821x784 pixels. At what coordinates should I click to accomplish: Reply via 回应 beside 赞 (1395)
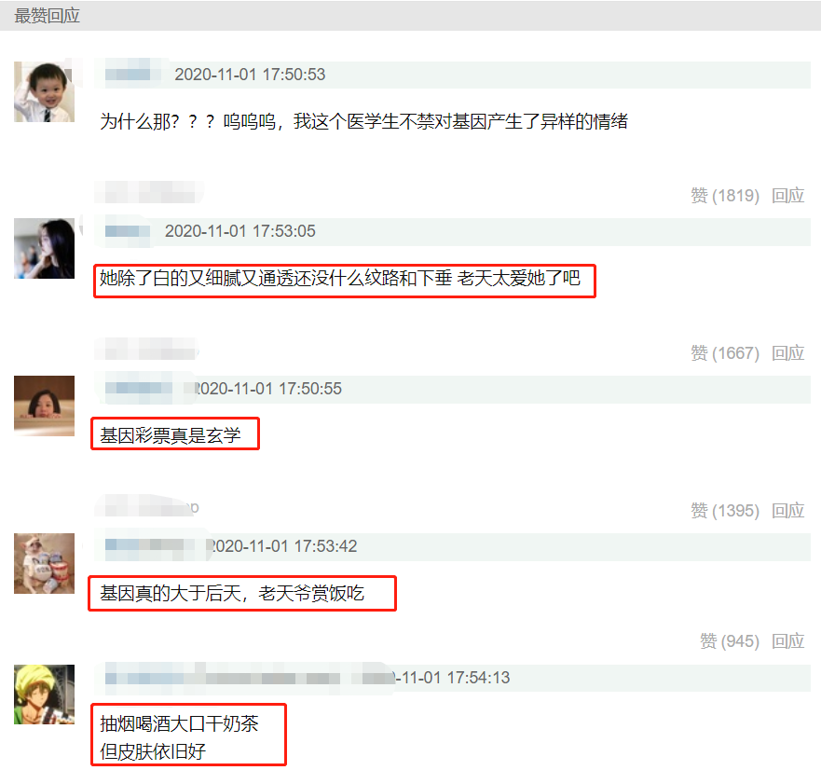pyautogui.click(x=788, y=510)
